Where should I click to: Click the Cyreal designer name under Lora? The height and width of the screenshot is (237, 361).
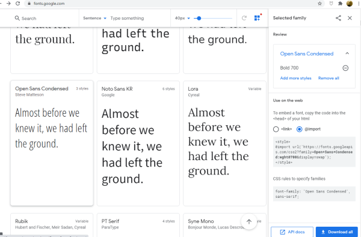click(194, 95)
